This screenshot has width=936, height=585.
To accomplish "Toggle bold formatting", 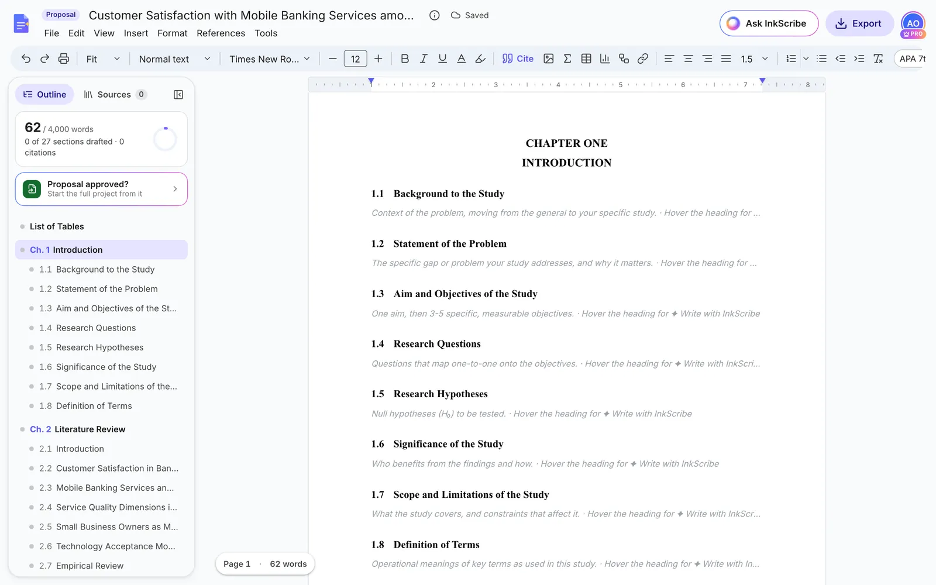I will 404,58.
